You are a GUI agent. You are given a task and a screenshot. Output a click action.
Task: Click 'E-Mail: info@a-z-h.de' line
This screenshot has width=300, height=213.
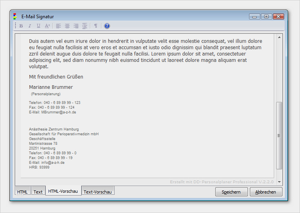click(x=47, y=163)
